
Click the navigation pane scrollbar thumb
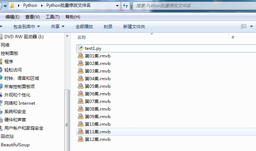click(67, 120)
